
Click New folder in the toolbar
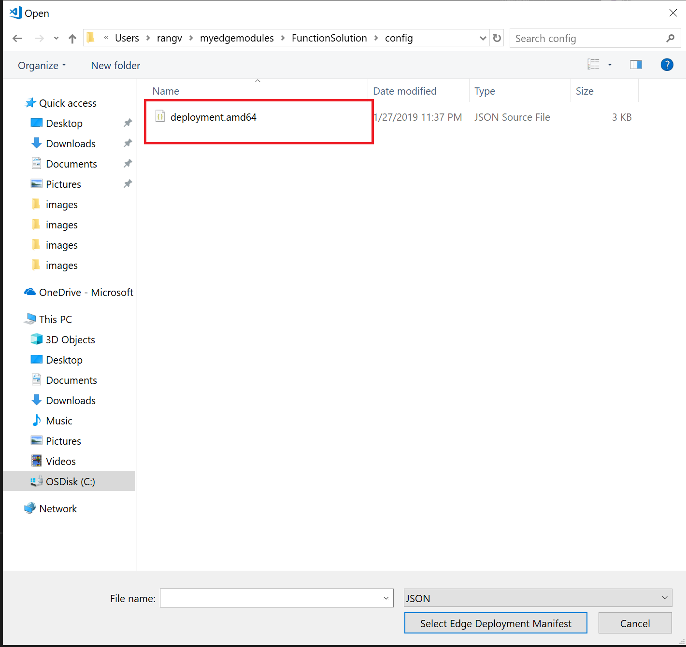point(115,66)
